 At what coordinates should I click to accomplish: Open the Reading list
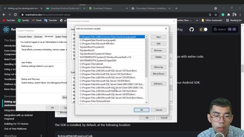[x=234, y=20]
